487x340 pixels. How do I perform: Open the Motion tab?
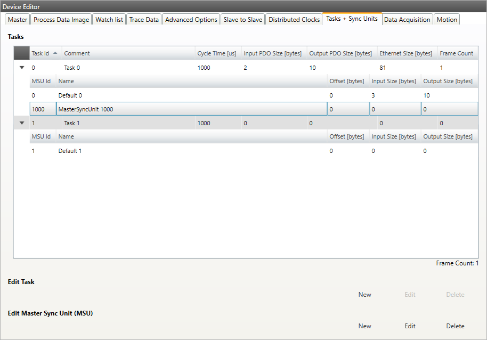click(x=447, y=20)
